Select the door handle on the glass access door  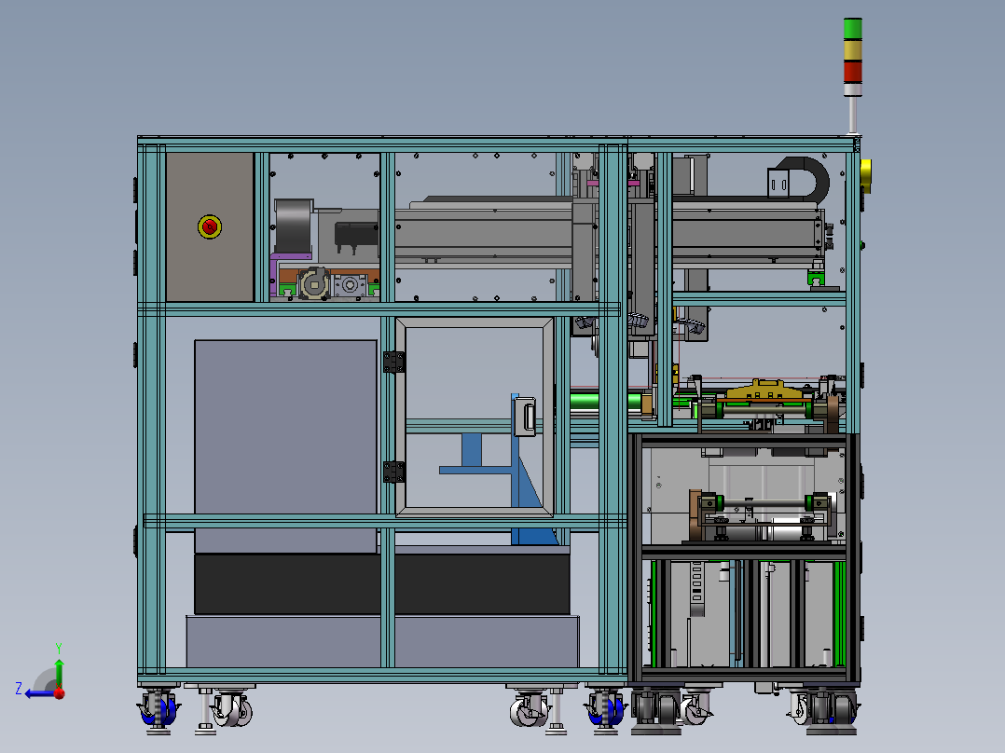point(526,416)
